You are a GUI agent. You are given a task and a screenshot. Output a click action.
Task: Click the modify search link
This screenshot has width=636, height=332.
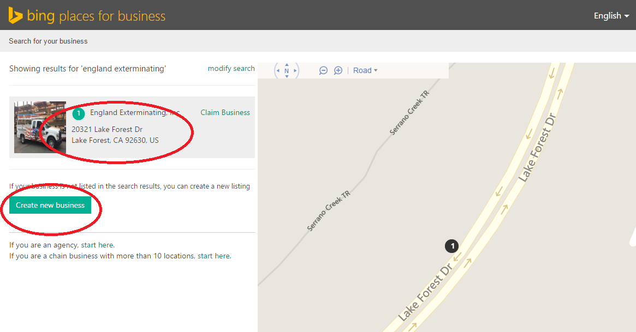pos(231,69)
